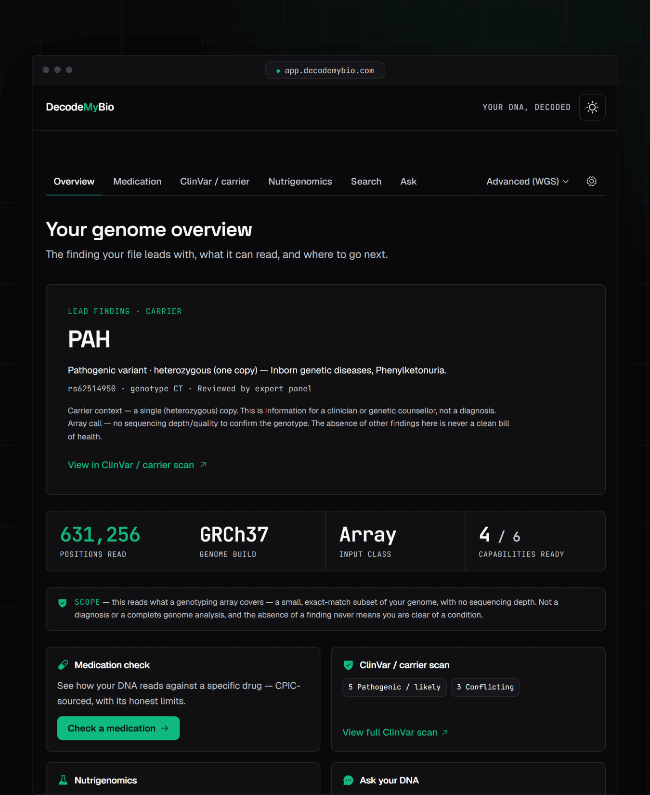This screenshot has height=795, width=650.
Task: Open the Medication tab
Action: pyautogui.click(x=137, y=181)
